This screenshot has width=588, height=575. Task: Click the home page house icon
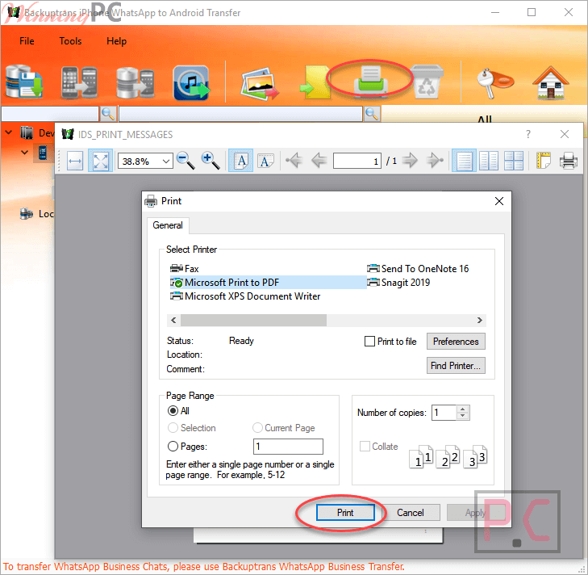pos(551,82)
